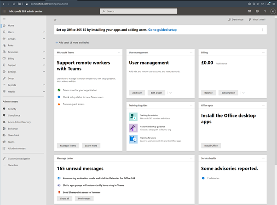
Task: Click Show all messages button
Action: tap(64, 199)
